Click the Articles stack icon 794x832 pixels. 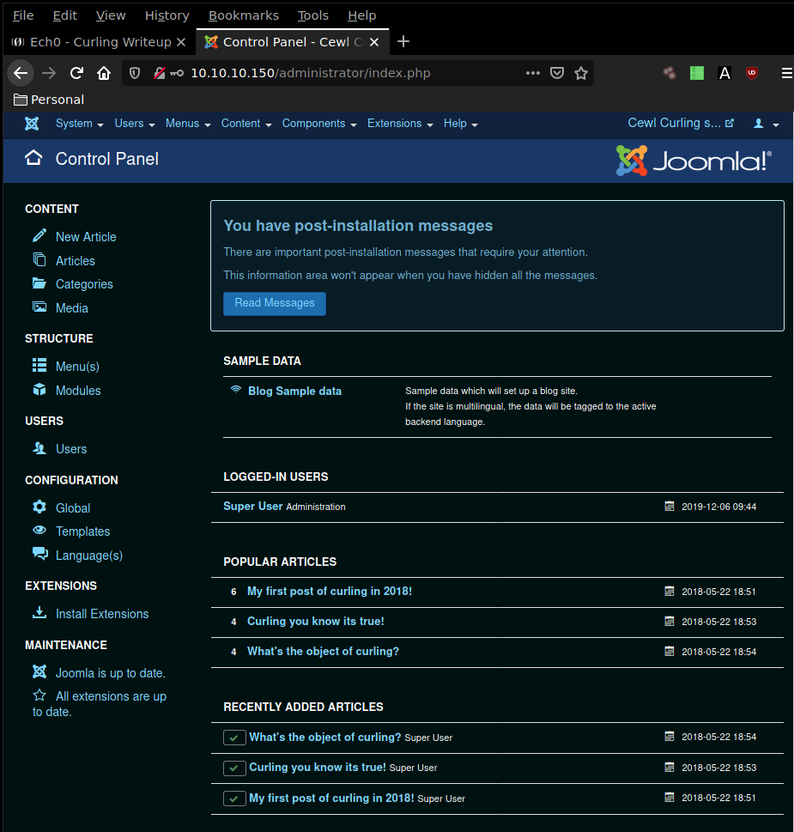click(39, 259)
